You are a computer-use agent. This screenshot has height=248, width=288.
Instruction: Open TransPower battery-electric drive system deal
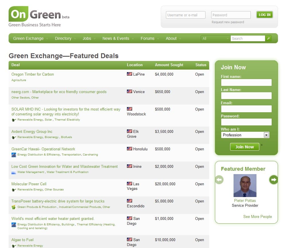(58, 201)
